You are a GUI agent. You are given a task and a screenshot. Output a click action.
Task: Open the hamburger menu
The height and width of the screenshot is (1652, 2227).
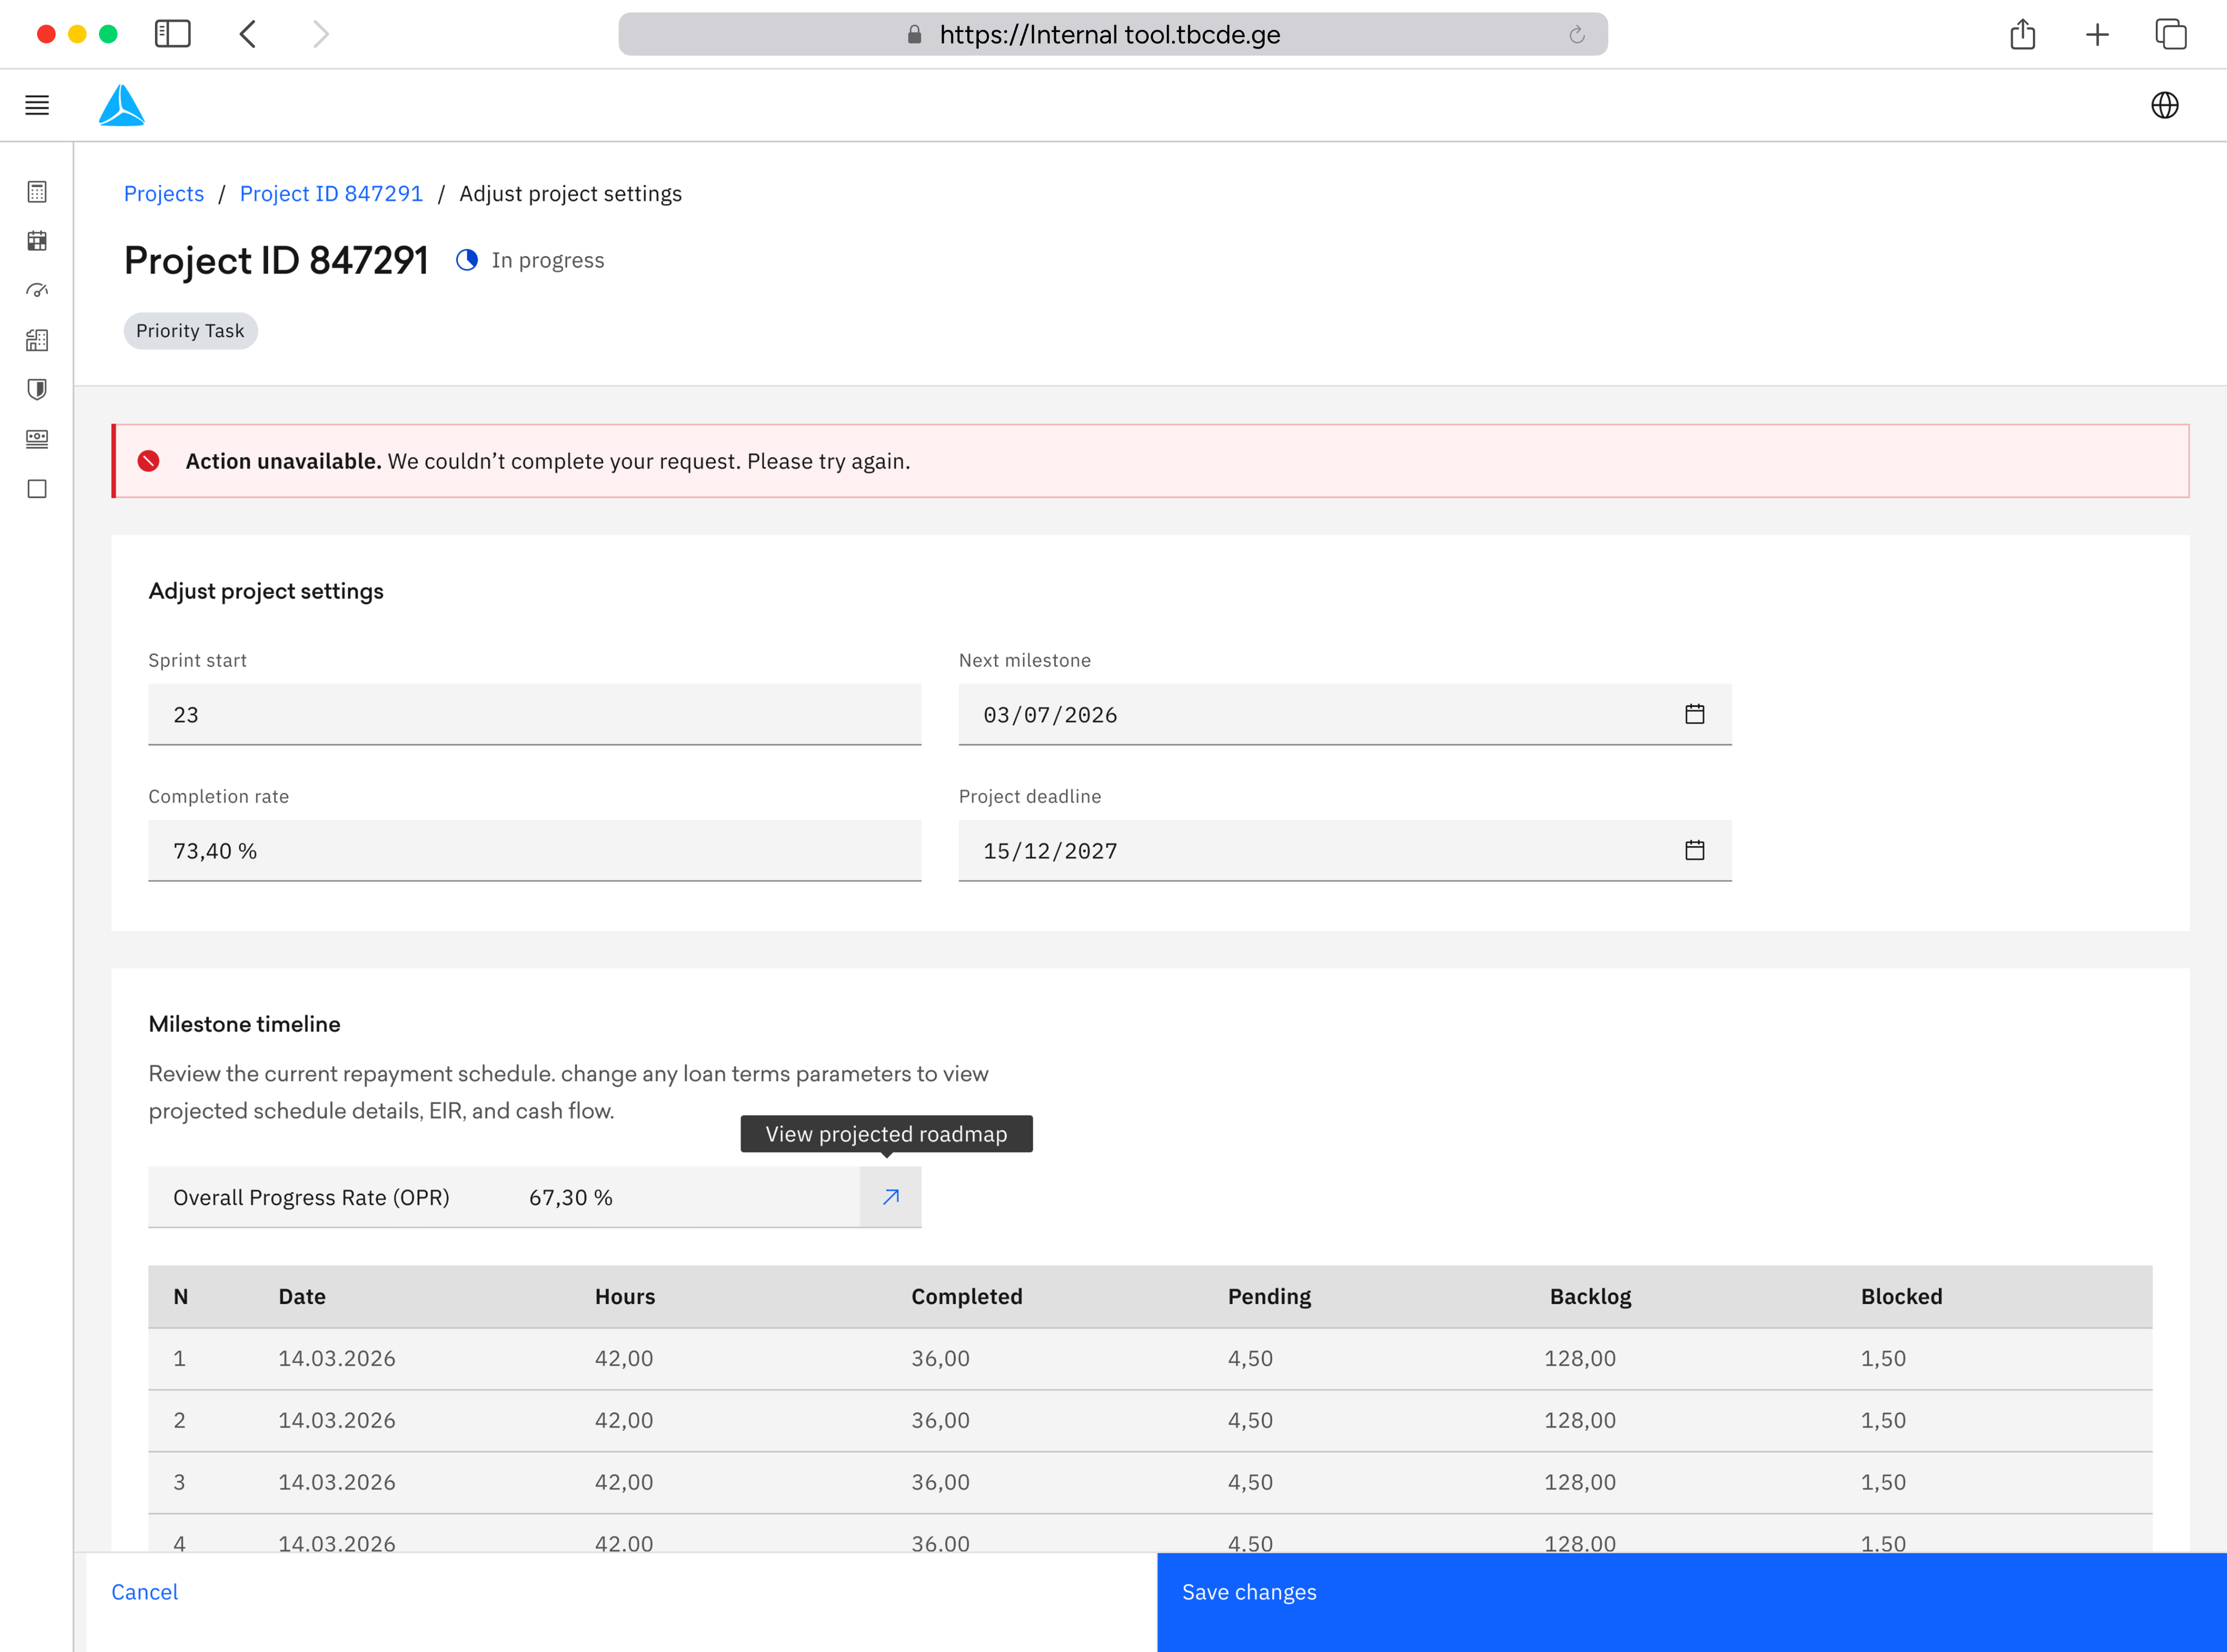(37, 105)
